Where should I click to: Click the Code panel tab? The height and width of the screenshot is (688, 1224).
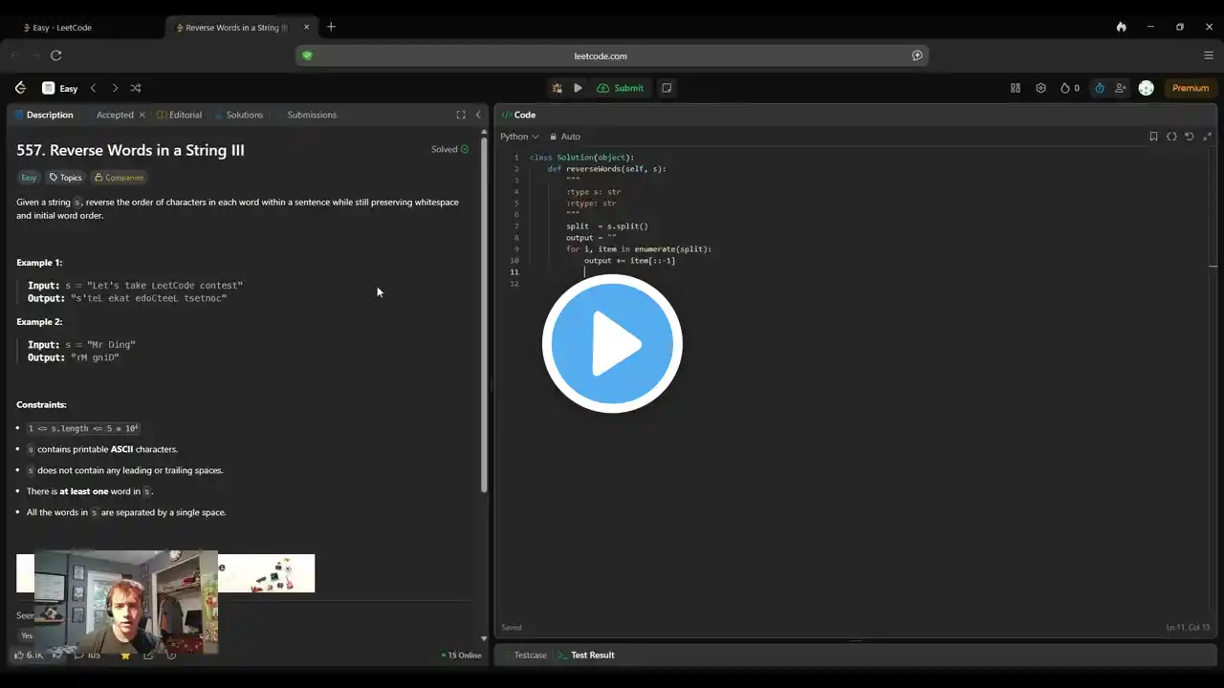(x=519, y=115)
